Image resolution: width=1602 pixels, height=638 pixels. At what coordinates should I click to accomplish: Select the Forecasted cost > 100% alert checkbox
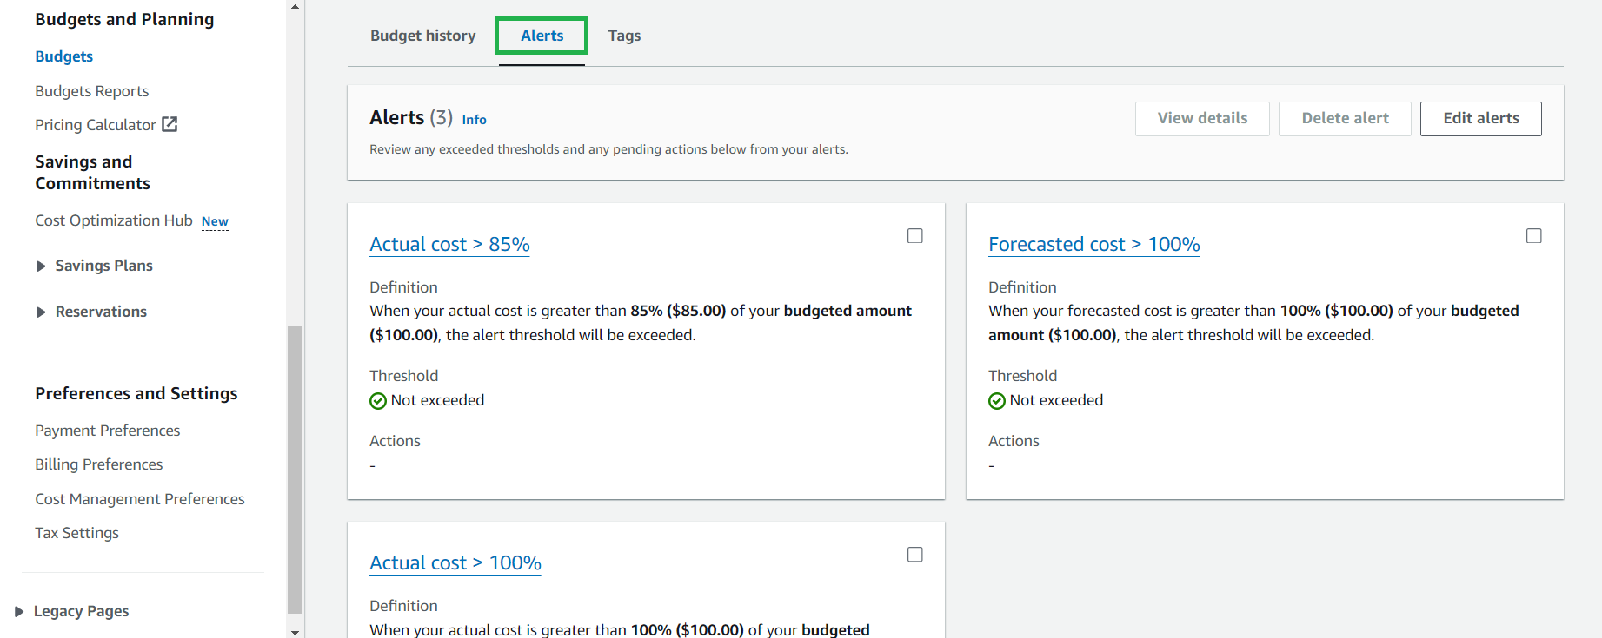(1533, 236)
